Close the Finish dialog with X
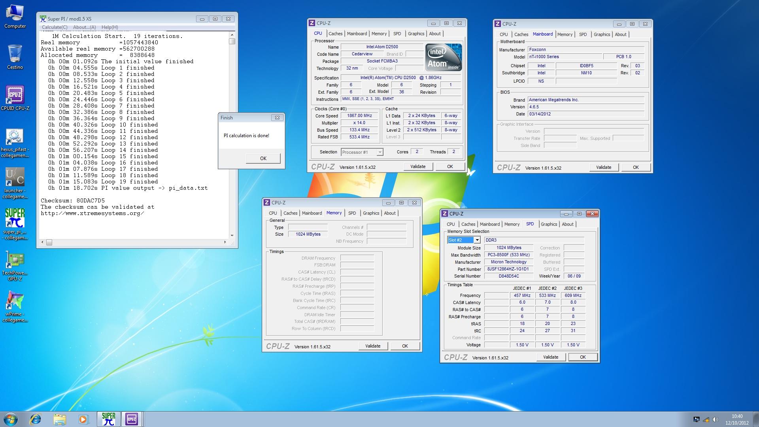Viewport: 759px width, 427px height. pos(277,117)
